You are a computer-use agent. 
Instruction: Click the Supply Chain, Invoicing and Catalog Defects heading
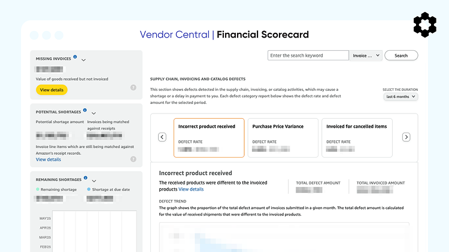198,79
